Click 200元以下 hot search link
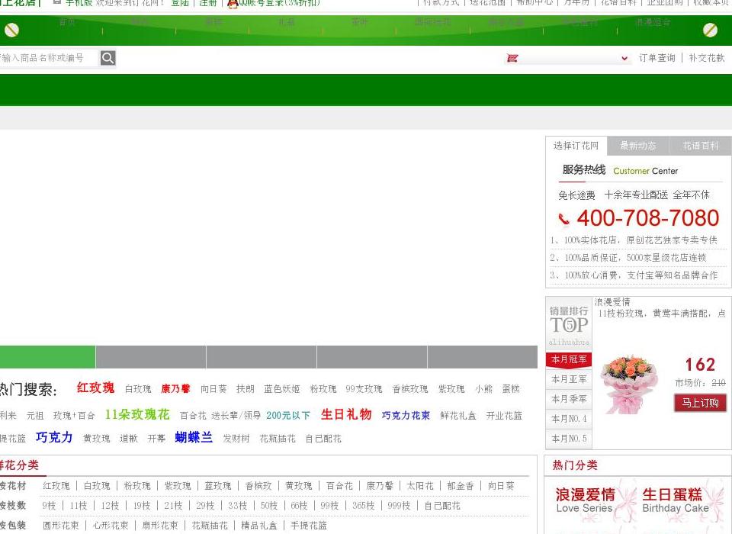Image resolution: width=732 pixels, height=534 pixels. coord(288,415)
